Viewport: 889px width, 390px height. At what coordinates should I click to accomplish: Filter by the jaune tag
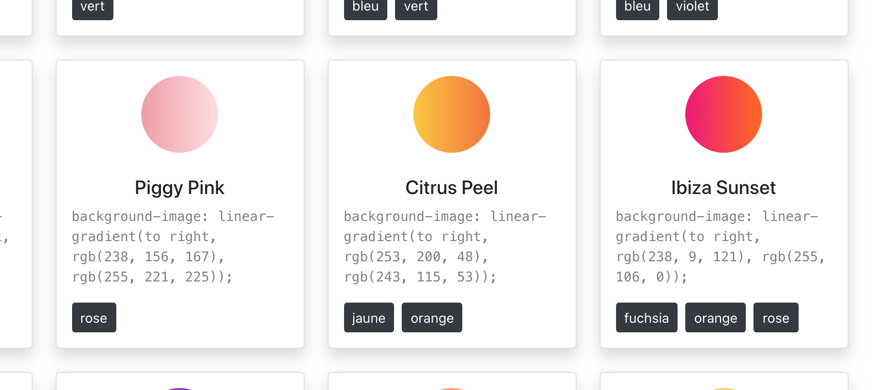(x=369, y=317)
